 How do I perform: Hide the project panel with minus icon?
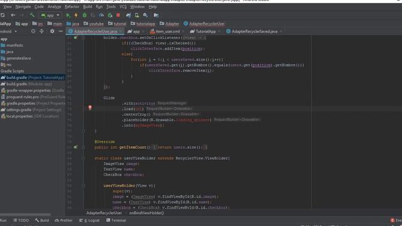coord(60,31)
